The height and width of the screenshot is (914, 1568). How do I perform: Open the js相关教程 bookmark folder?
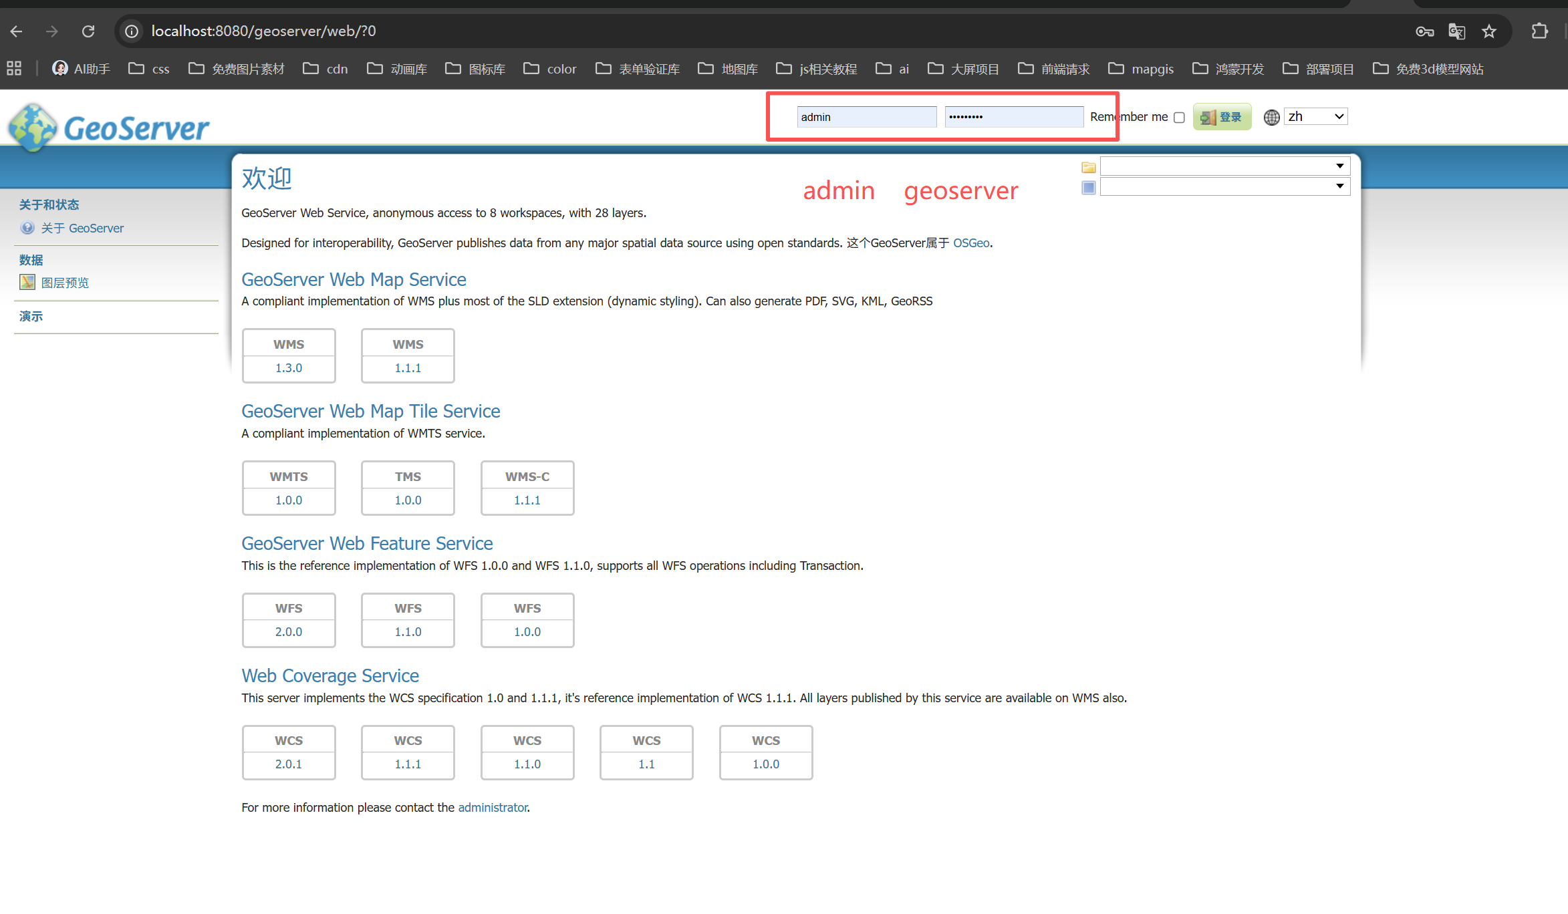(x=817, y=69)
